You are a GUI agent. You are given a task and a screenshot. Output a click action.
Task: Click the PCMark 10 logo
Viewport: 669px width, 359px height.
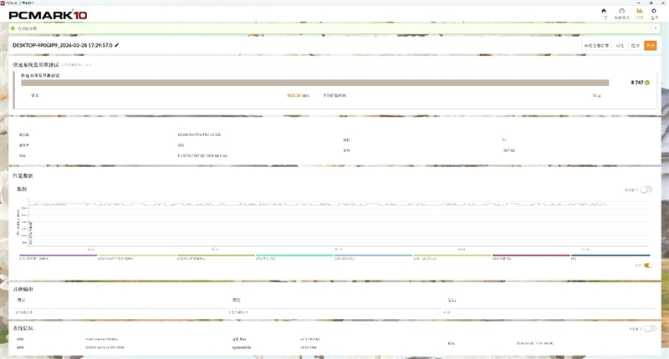[x=48, y=15]
